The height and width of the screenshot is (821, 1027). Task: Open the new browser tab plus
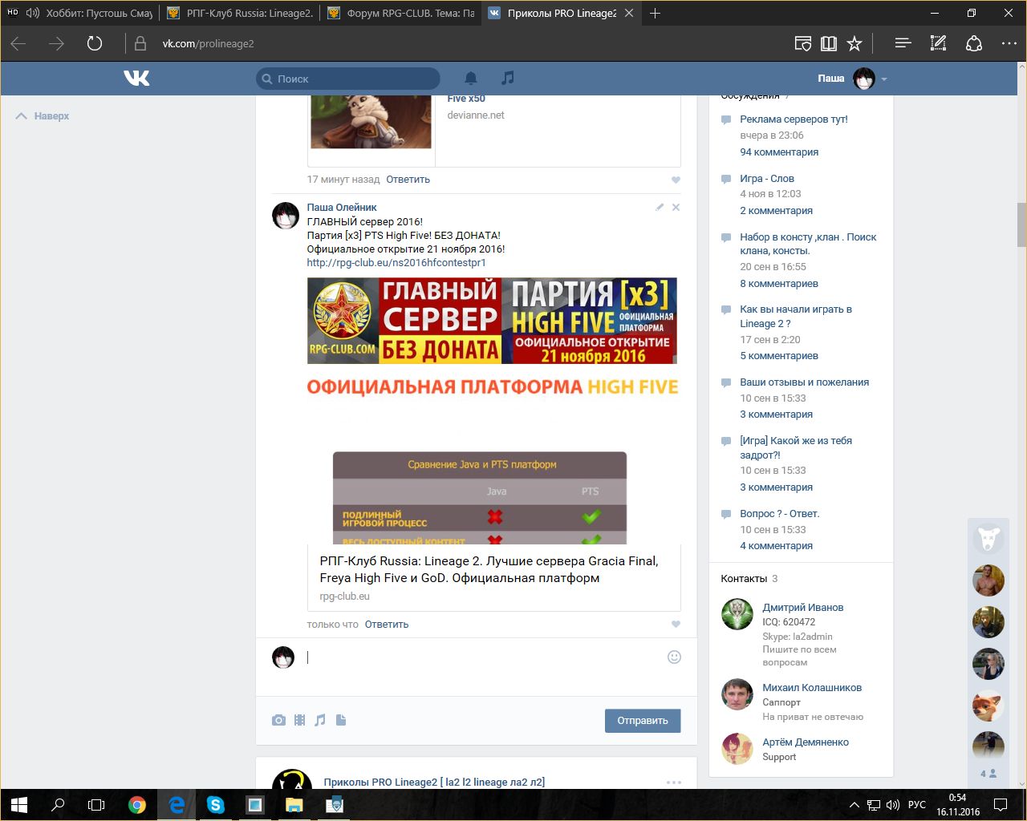click(x=655, y=13)
